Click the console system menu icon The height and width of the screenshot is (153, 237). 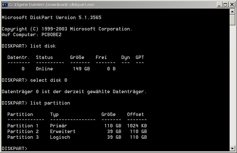click(x=5, y=5)
